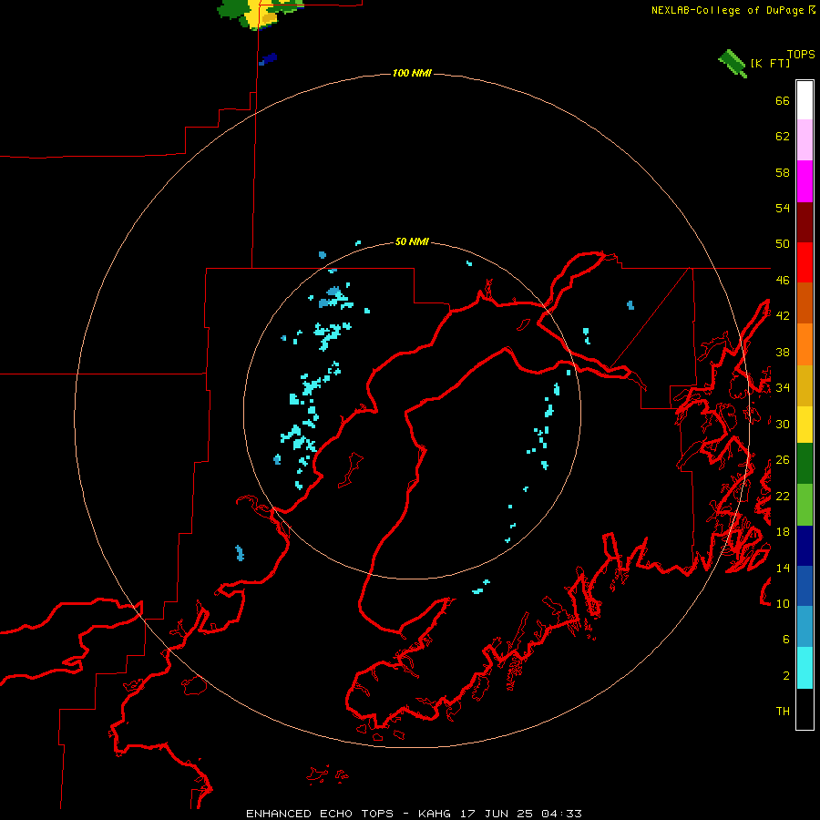Click the green logo icon beside K FT
820x820 pixels.
pyautogui.click(x=733, y=63)
